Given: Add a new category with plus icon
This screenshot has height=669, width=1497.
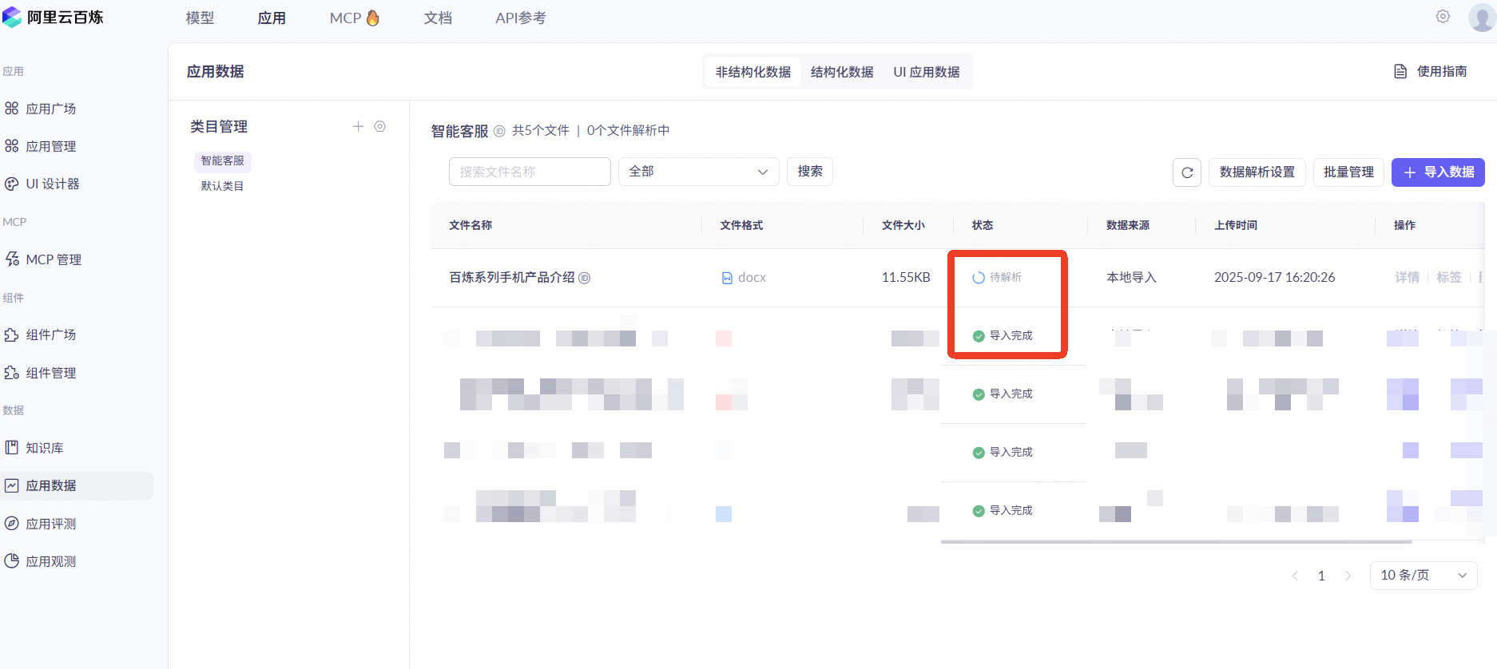Looking at the screenshot, I should [x=358, y=126].
